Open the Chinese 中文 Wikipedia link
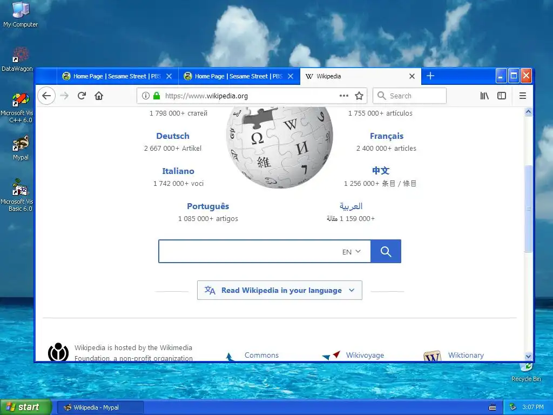The width and height of the screenshot is (553, 415). (x=381, y=171)
